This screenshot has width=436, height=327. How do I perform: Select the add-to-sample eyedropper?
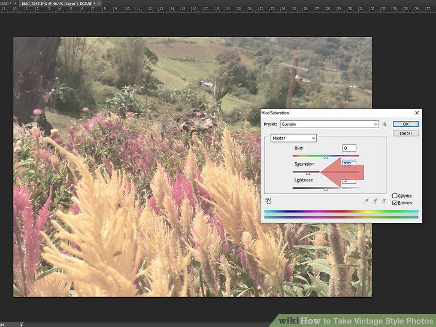[375, 201]
